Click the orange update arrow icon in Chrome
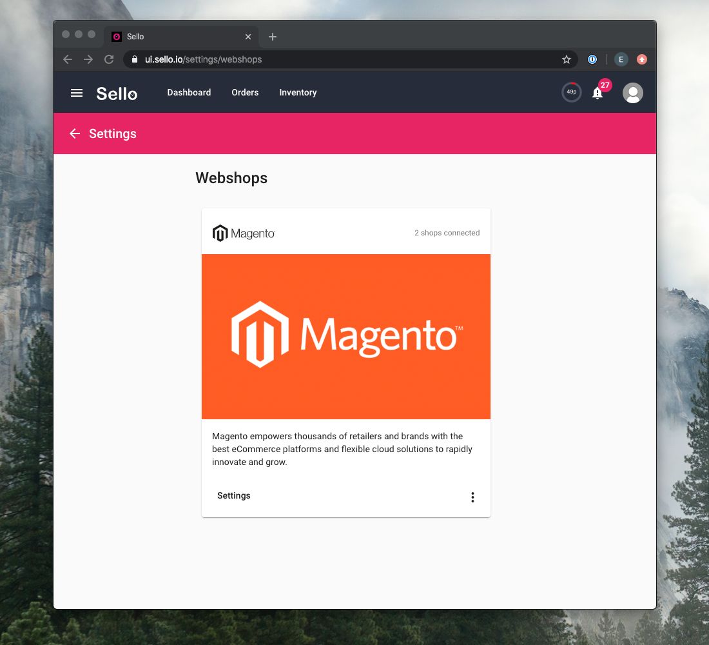 tap(641, 59)
